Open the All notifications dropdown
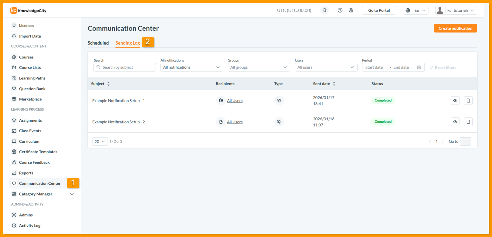Image resolution: width=492 pixels, height=237 pixels. [x=192, y=67]
